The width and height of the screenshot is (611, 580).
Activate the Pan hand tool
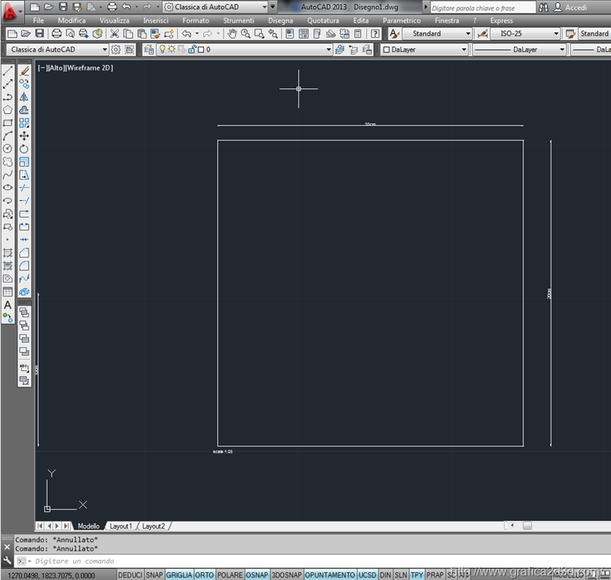coord(233,34)
